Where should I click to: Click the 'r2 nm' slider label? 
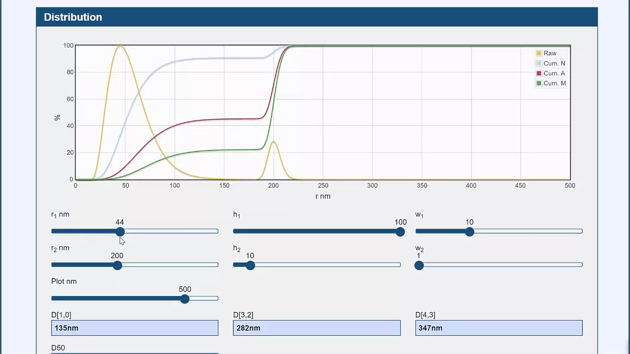point(60,248)
